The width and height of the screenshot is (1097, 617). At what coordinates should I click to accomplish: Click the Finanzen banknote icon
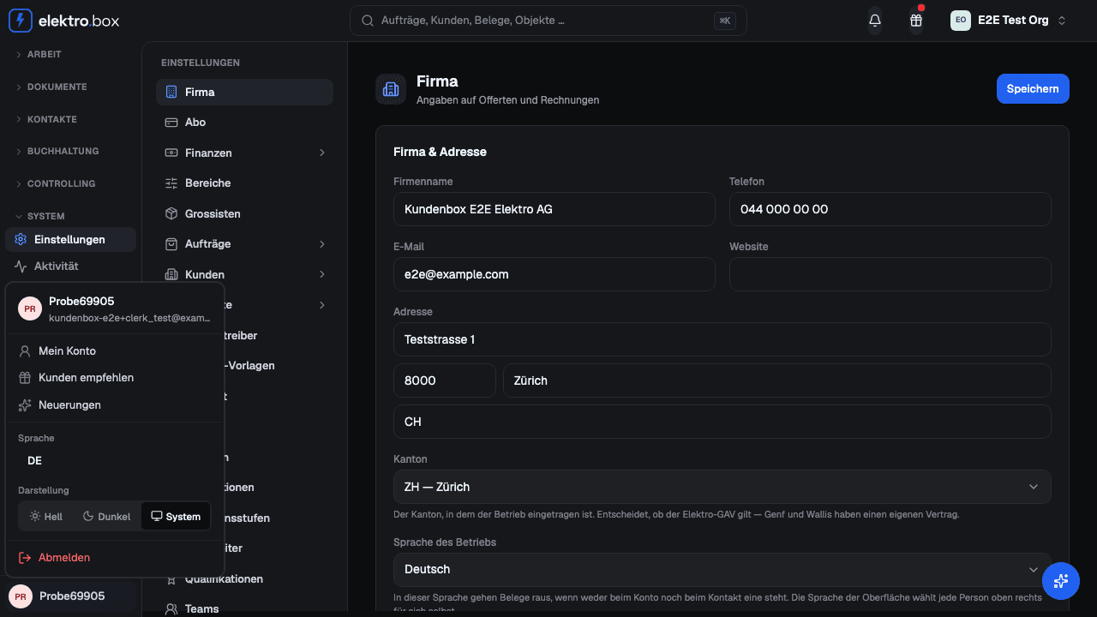(171, 153)
